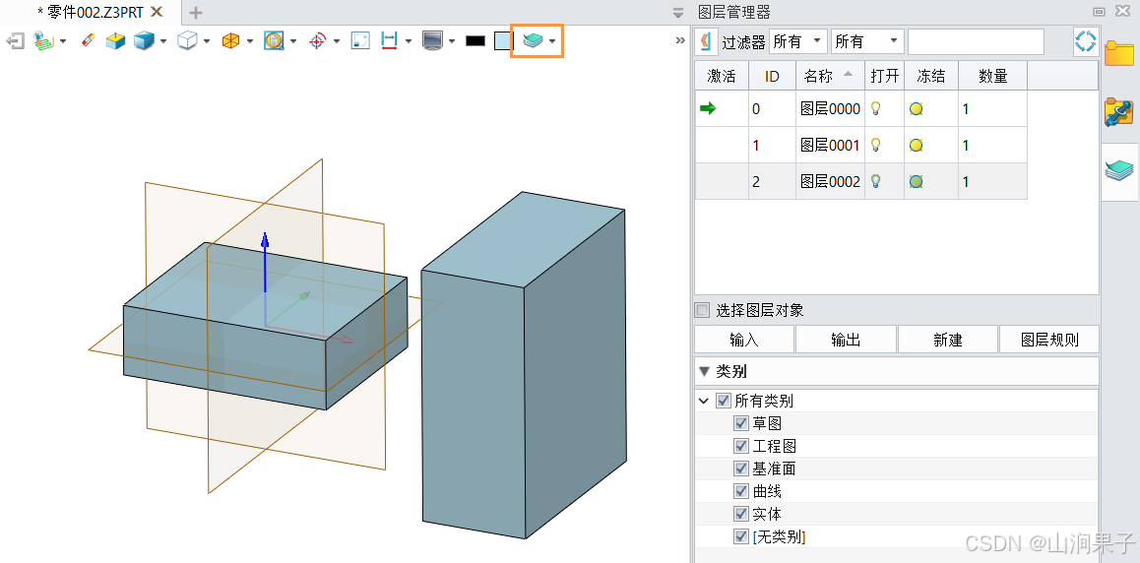Viewport: 1140px width, 563px height.
Task: Click the green scan-path icon beside the exit icon
Action: click(44, 40)
